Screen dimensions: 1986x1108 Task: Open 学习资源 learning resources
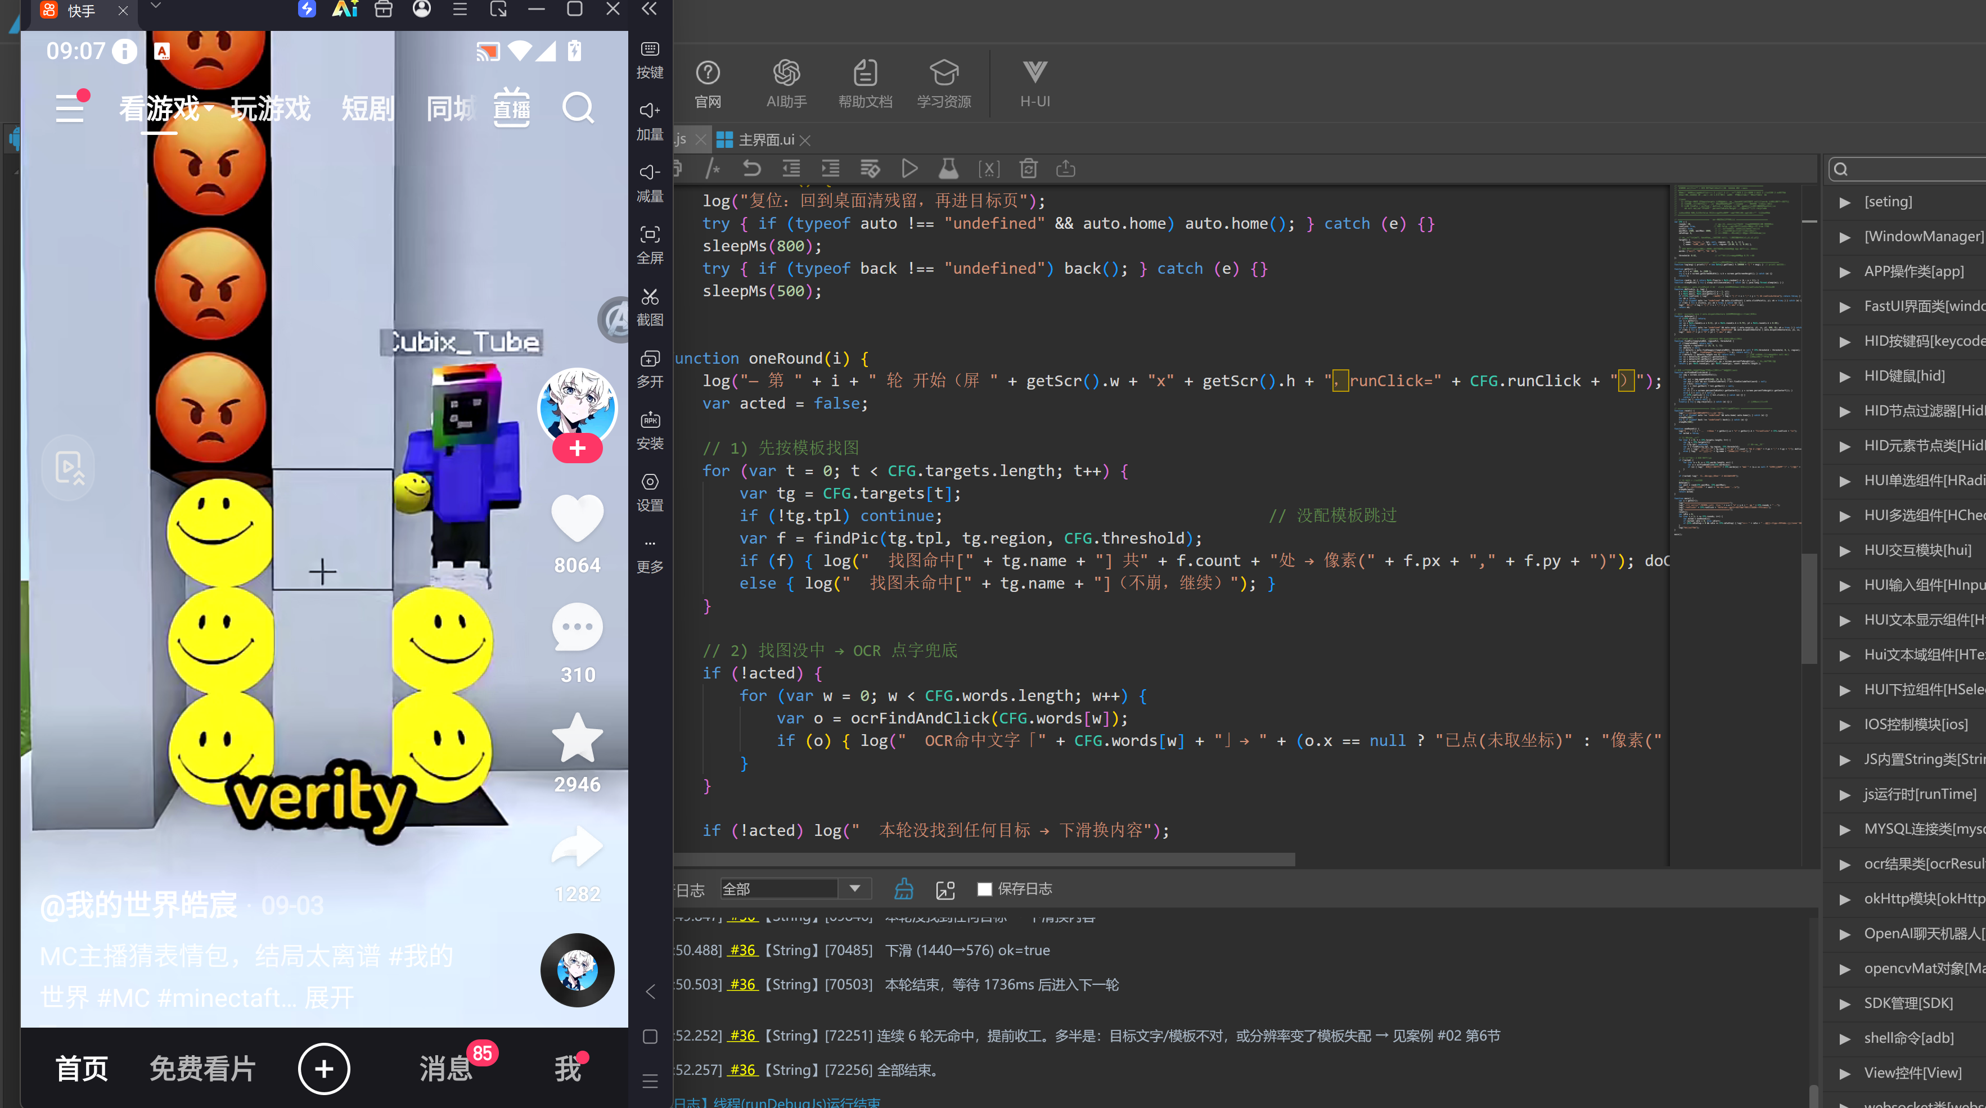[944, 84]
